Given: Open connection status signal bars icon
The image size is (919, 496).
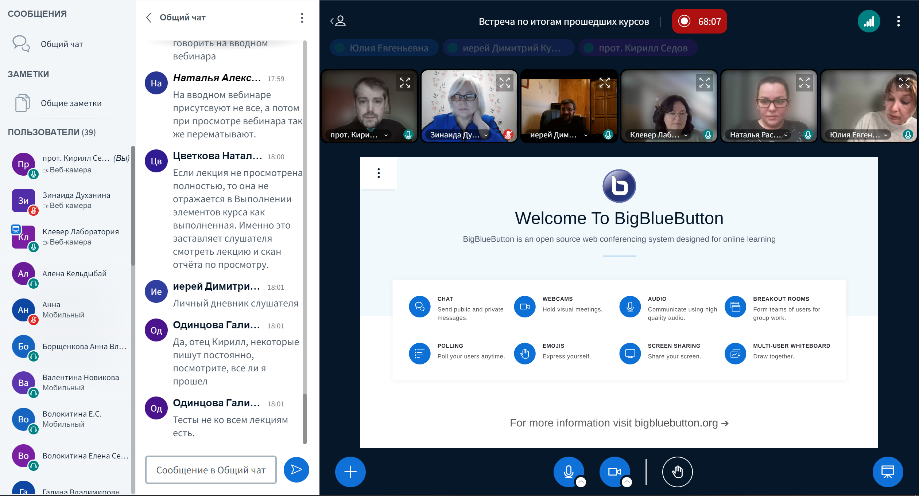Looking at the screenshot, I should coord(869,21).
